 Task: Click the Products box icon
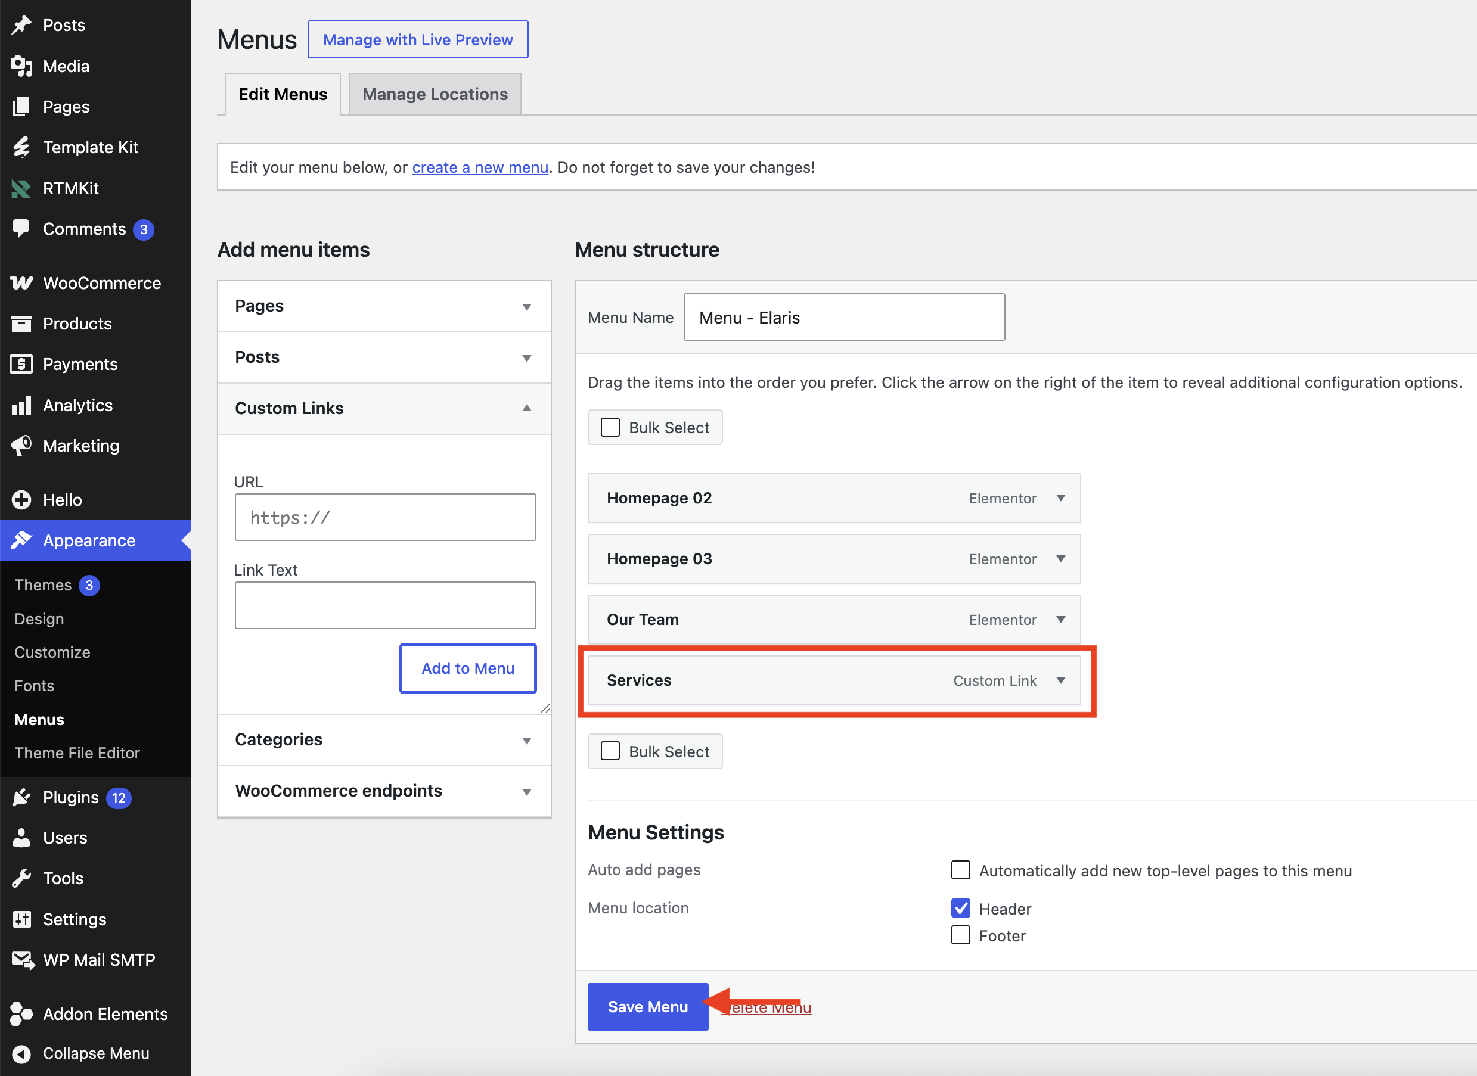pyautogui.click(x=21, y=324)
